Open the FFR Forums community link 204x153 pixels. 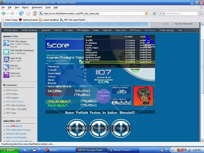[12, 90]
